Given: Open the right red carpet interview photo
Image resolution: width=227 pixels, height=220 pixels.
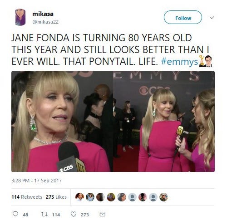Looking at the screenshot, I should (x=164, y=121).
